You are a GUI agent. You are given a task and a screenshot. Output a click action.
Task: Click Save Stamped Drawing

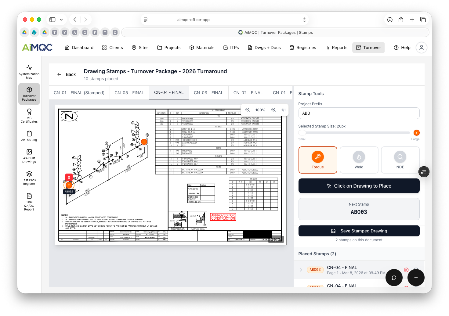pyautogui.click(x=359, y=231)
